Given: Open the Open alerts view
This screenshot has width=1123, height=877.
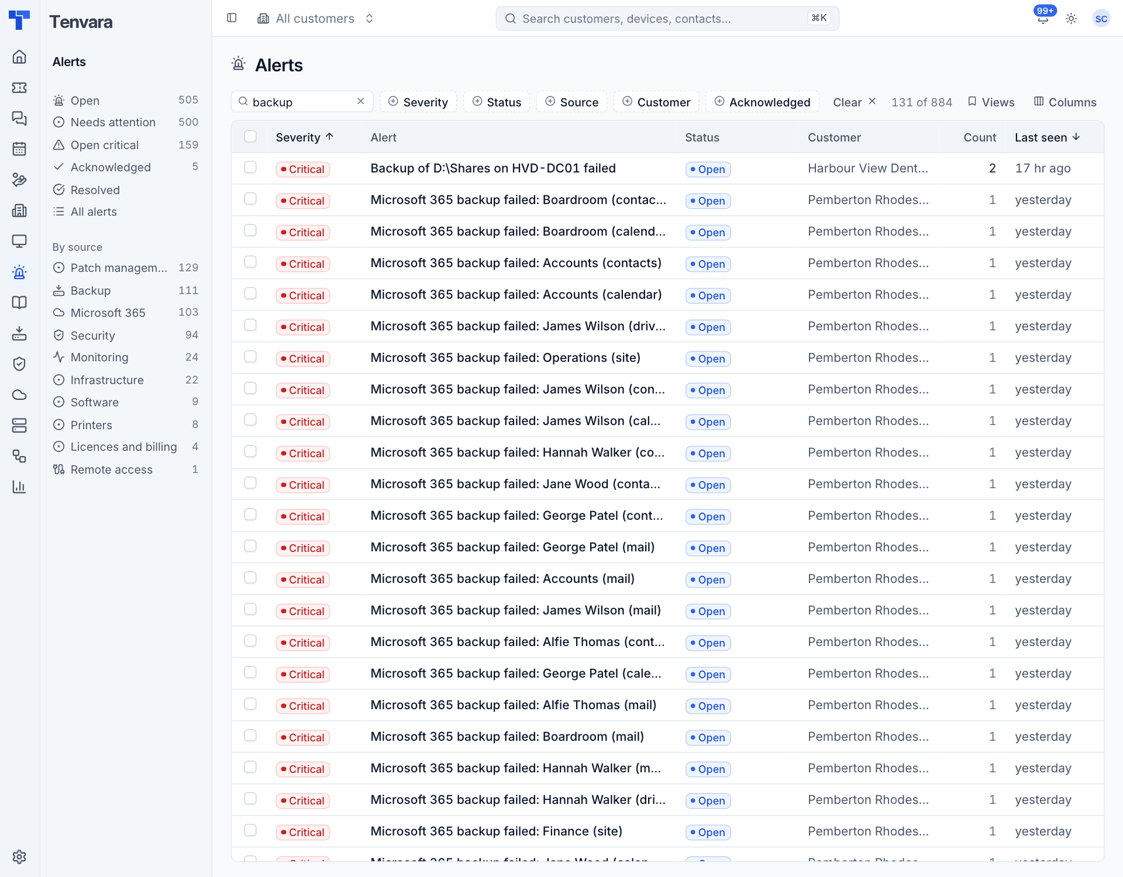Looking at the screenshot, I should click(125, 101).
